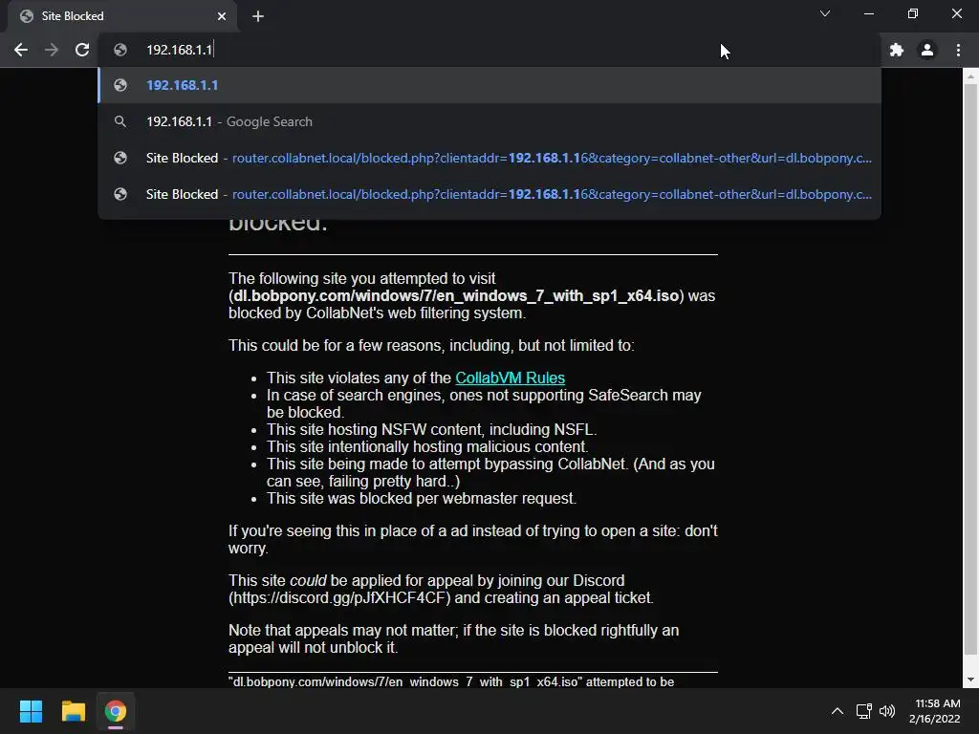The image size is (979, 734).
Task: Open the tab search chevron
Action: [x=825, y=13]
